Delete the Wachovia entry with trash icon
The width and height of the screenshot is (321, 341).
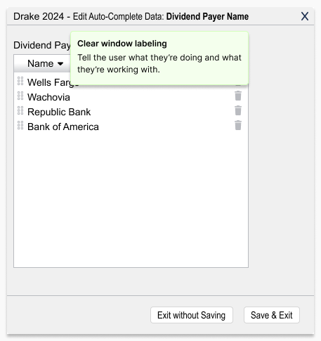[x=238, y=96]
